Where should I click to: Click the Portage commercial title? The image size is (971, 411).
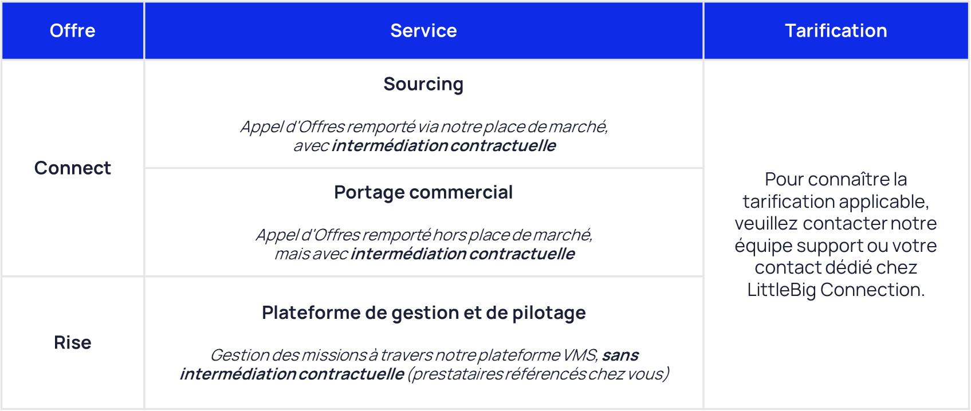pyautogui.click(x=423, y=192)
